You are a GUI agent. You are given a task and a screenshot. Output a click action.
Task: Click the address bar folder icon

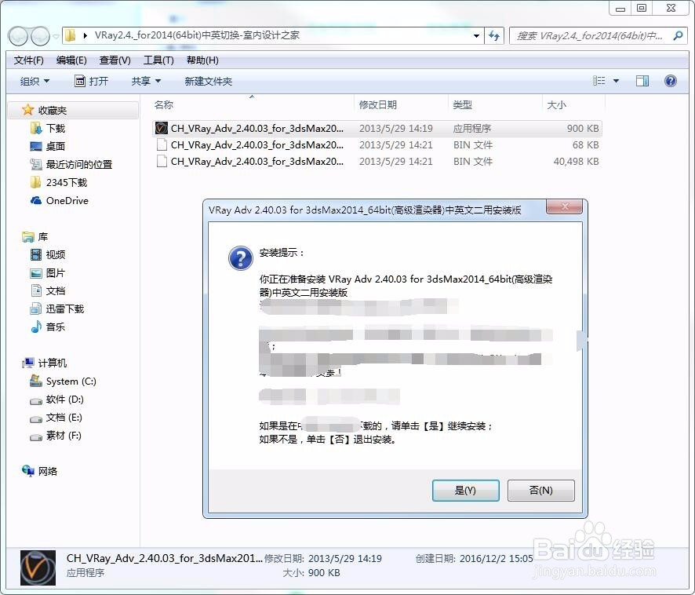pos(70,35)
